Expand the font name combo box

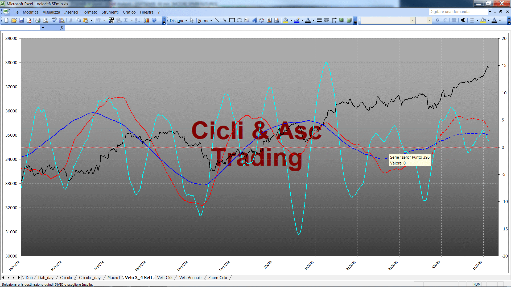pos(412,20)
